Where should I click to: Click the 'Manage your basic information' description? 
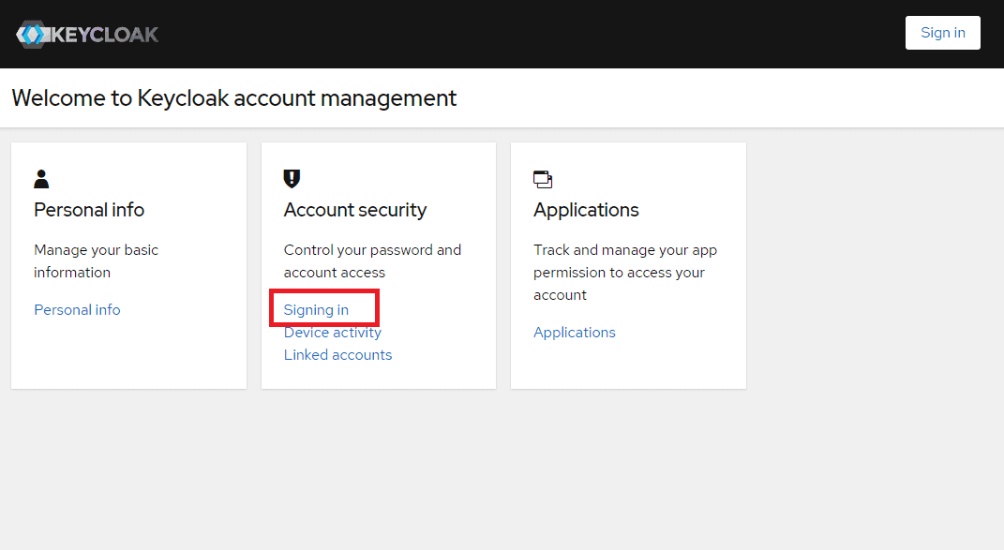point(96,261)
